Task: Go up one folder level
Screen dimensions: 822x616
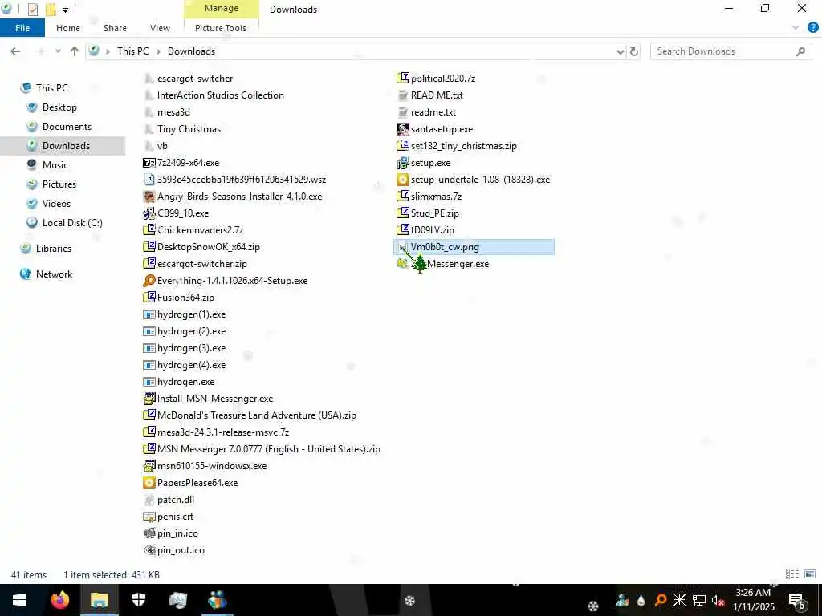Action: click(x=75, y=51)
